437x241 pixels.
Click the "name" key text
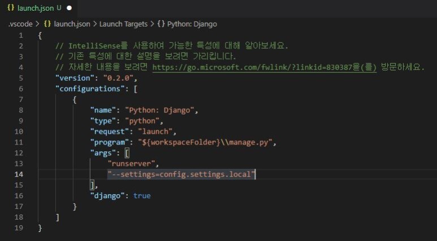pos(103,110)
